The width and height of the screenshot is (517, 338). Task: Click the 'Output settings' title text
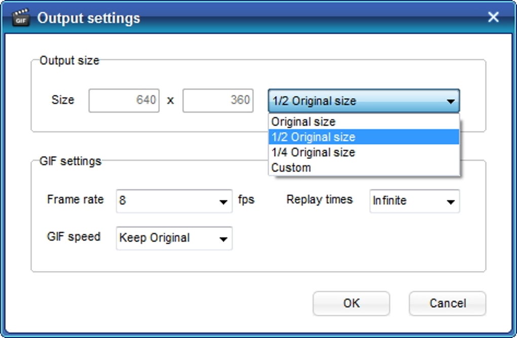coord(89,18)
